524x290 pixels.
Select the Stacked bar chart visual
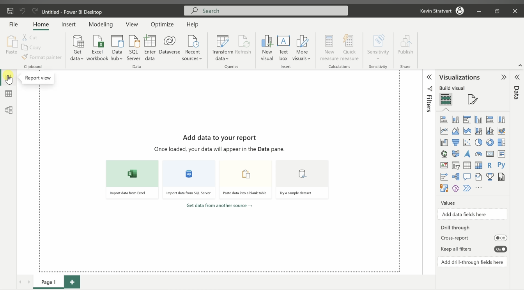coord(444,120)
